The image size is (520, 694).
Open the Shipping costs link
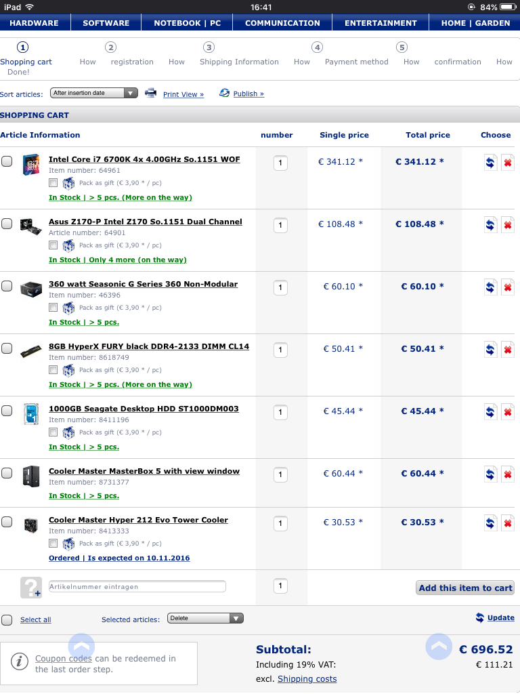click(307, 679)
